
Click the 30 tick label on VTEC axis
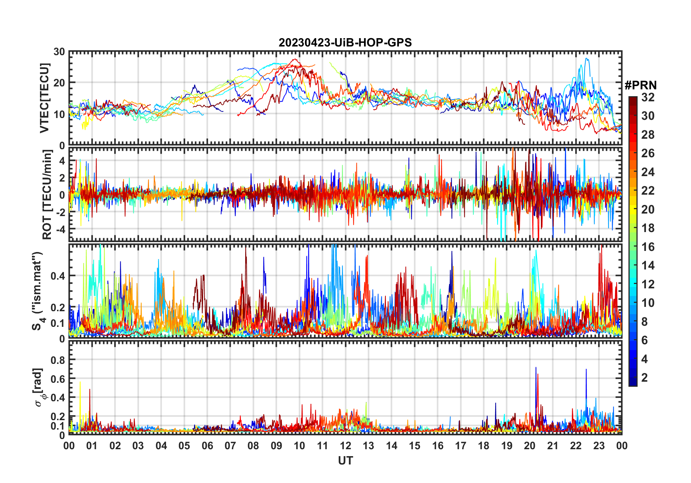pyautogui.click(x=60, y=52)
